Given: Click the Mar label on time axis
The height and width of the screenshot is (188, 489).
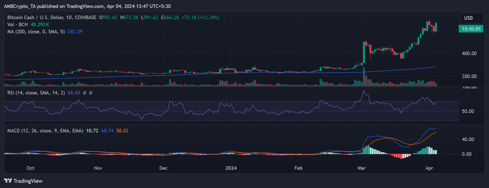Looking at the screenshot, I should click(361, 168).
